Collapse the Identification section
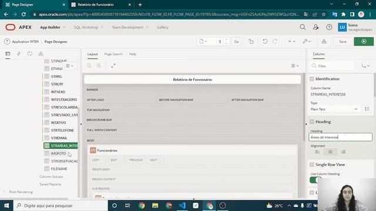Viewport: 376px width, 211px height. click(312, 79)
